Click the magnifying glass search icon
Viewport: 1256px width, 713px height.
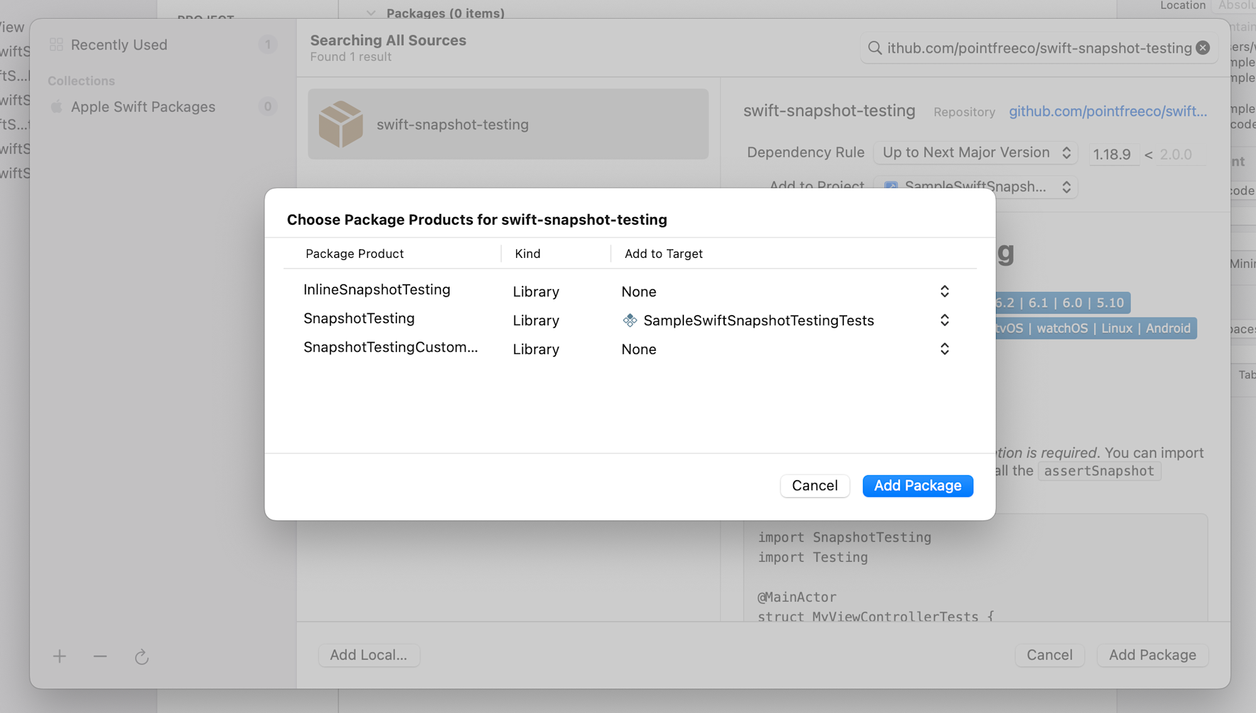[x=874, y=48]
